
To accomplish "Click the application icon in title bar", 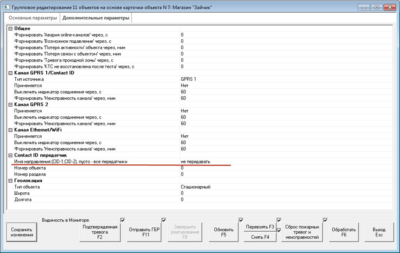I will (7, 7).
